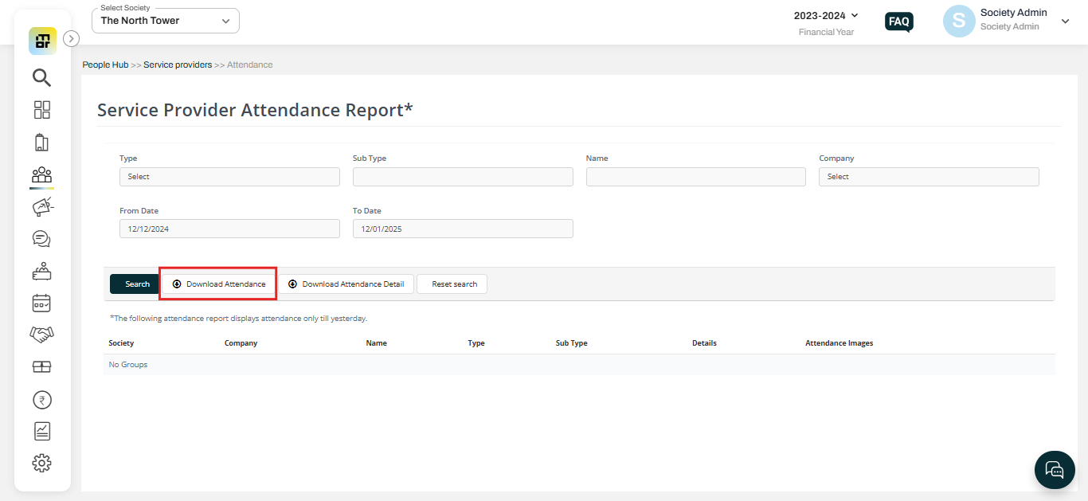
Task: Select the building/society icon in sidebar
Action: click(x=41, y=142)
